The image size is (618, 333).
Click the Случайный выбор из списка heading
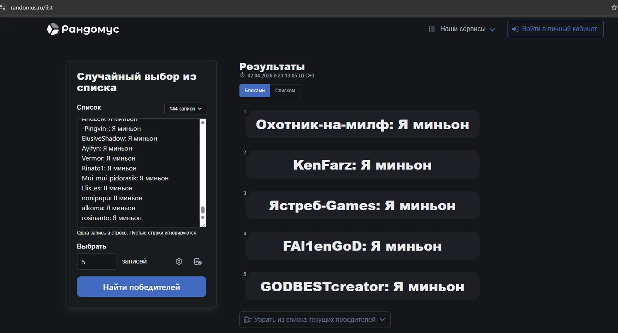click(137, 82)
